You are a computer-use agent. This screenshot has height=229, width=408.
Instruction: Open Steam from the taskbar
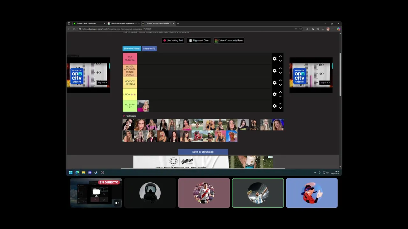tap(96, 173)
